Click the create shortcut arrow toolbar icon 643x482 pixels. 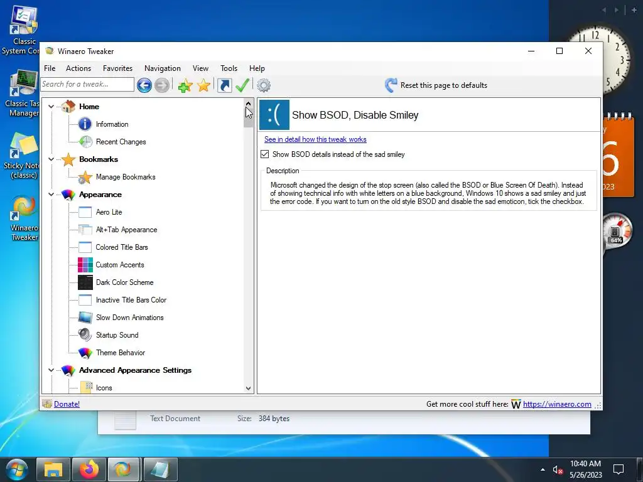(224, 85)
